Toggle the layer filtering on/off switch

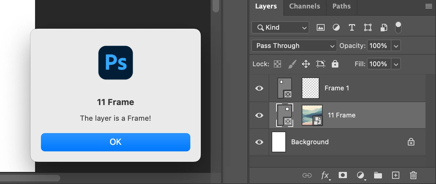(x=398, y=27)
